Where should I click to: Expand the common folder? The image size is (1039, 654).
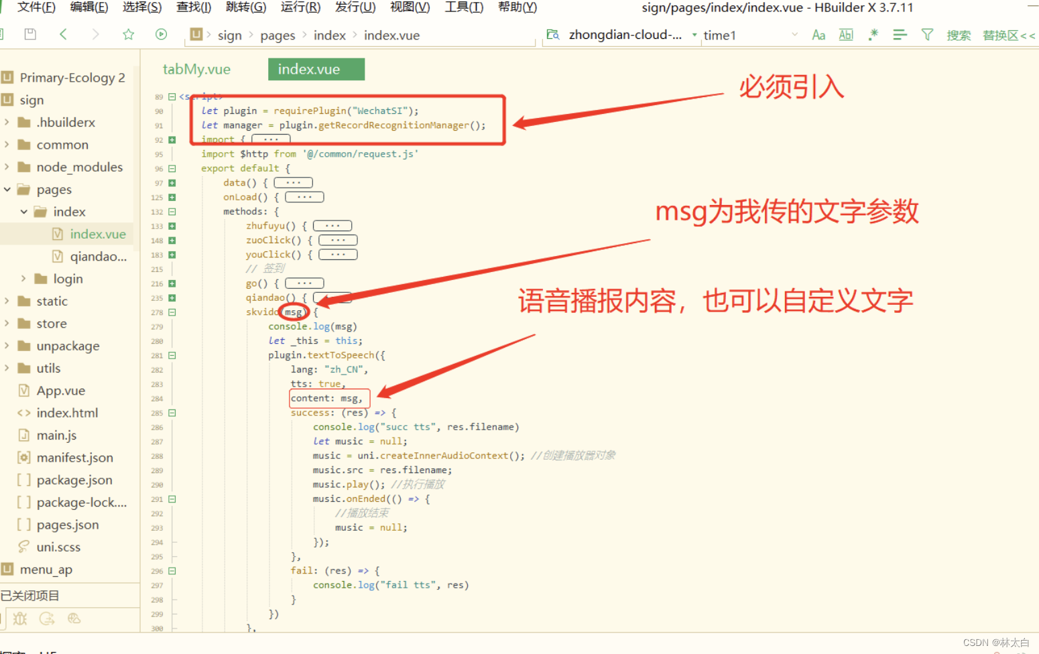(7, 145)
